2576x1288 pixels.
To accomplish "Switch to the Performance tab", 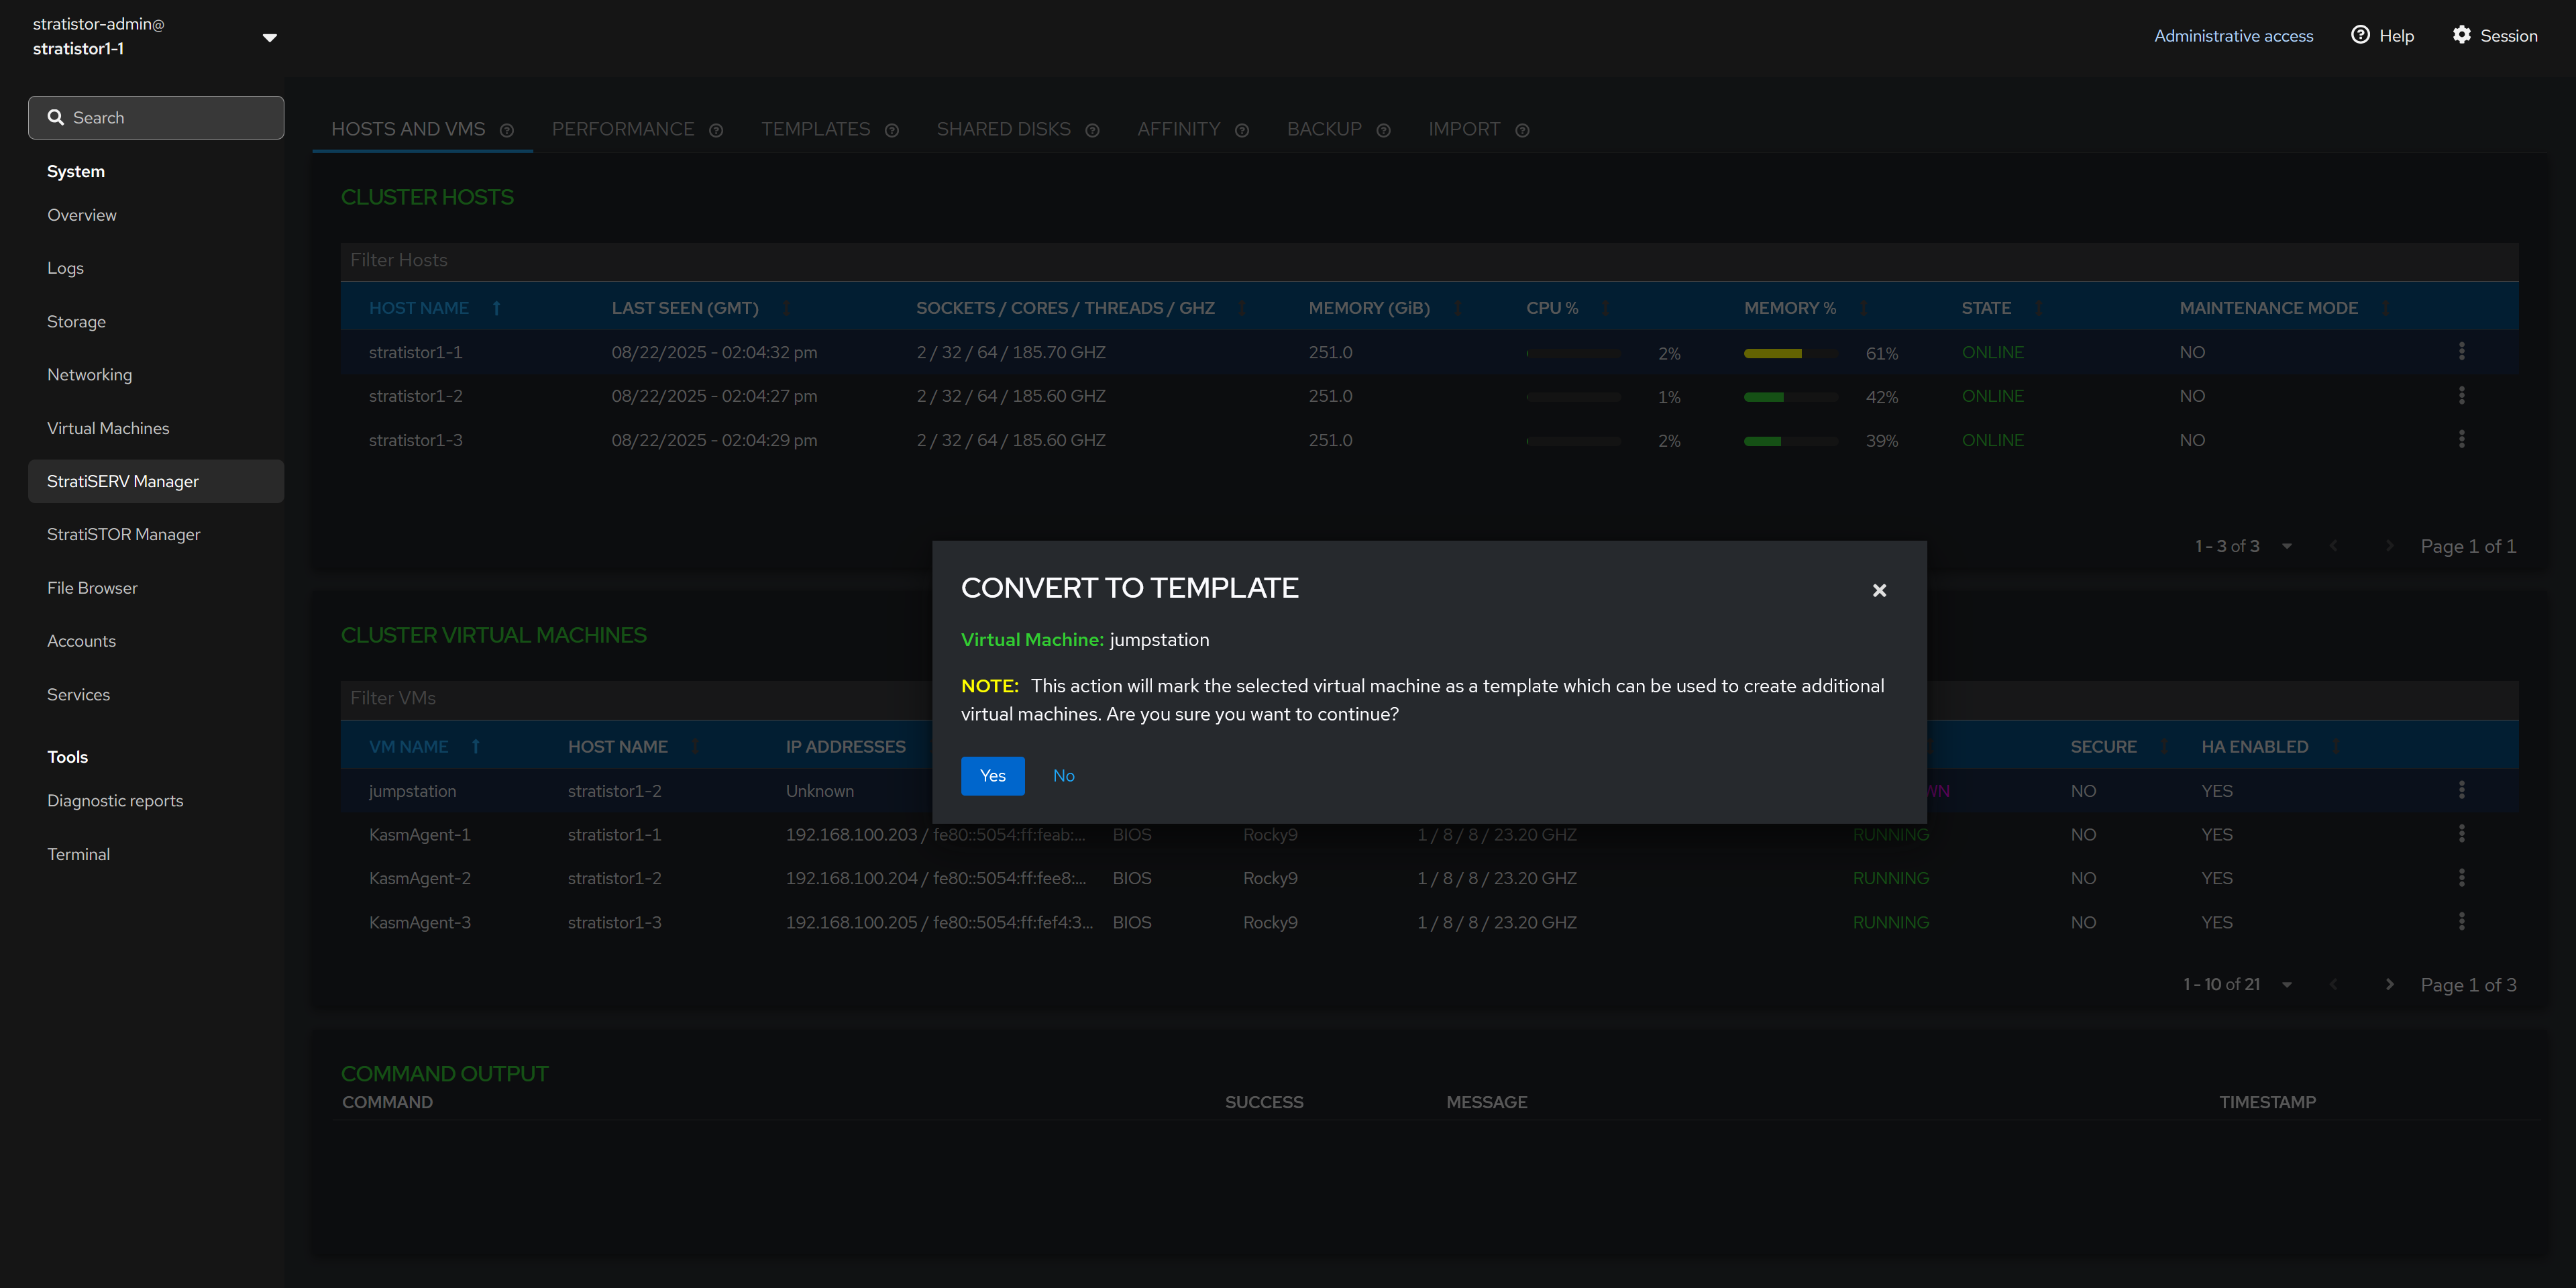I will (622, 130).
